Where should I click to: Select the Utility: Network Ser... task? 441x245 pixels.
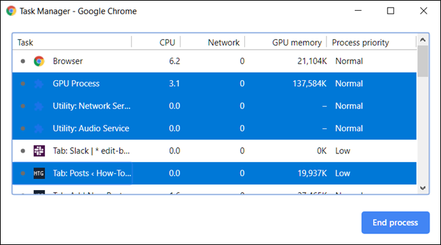[92, 106]
